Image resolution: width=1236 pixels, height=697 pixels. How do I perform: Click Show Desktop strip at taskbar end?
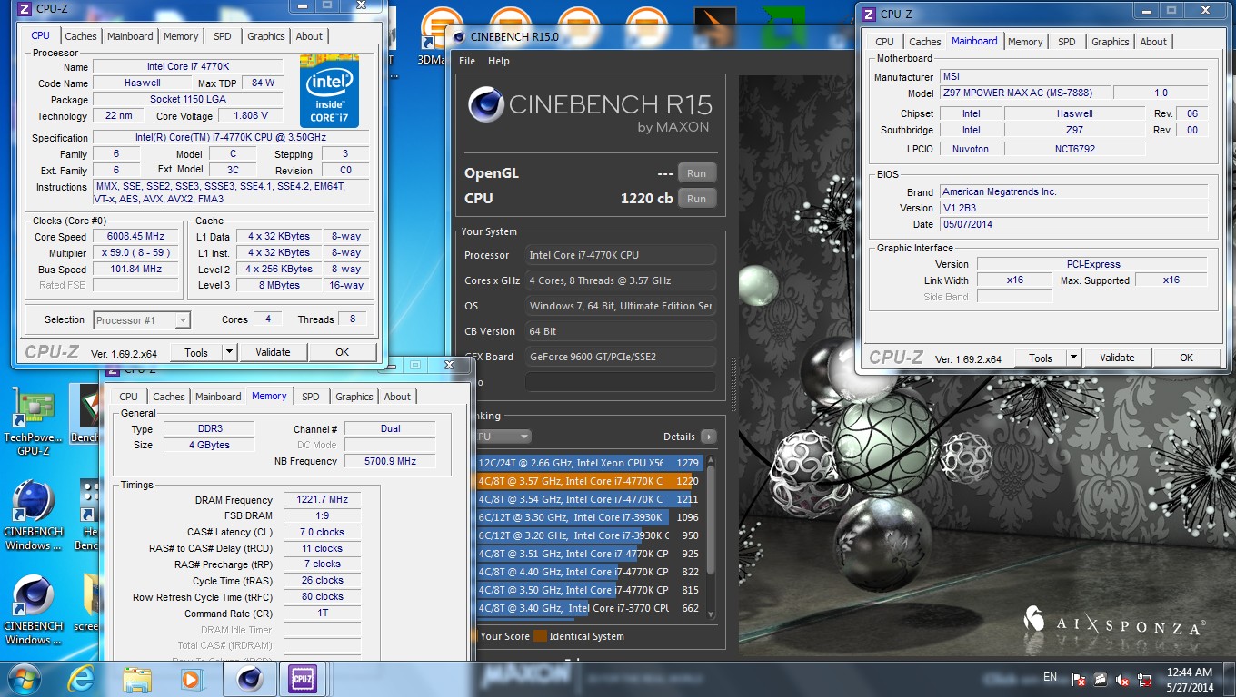(x=1230, y=679)
